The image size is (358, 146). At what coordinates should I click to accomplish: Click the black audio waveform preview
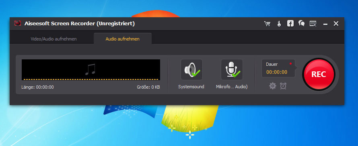coord(91,70)
